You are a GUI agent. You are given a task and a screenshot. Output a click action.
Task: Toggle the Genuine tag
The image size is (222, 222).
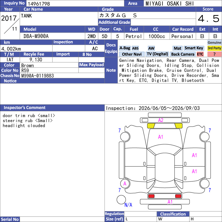click(x=214, y=42)
